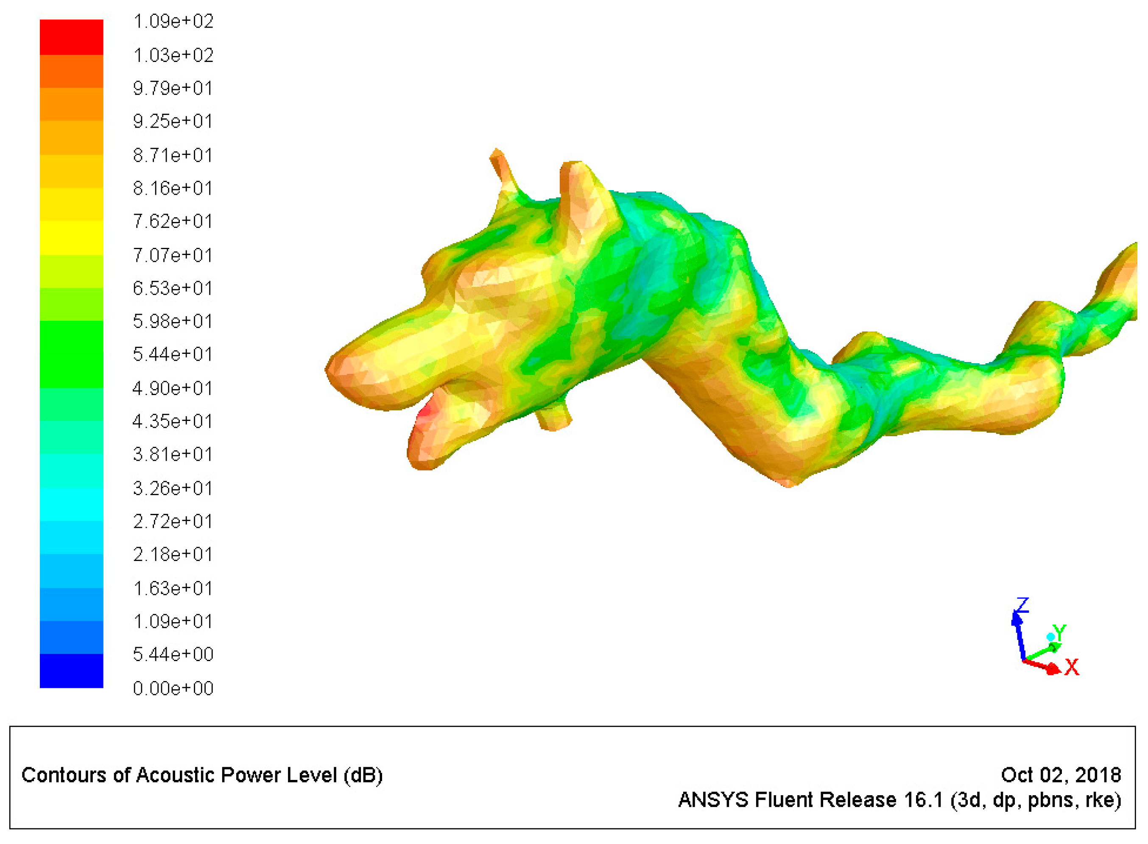Click the green Y axis label of the triad
The width and height of the screenshot is (1148, 844).
pos(1060,633)
